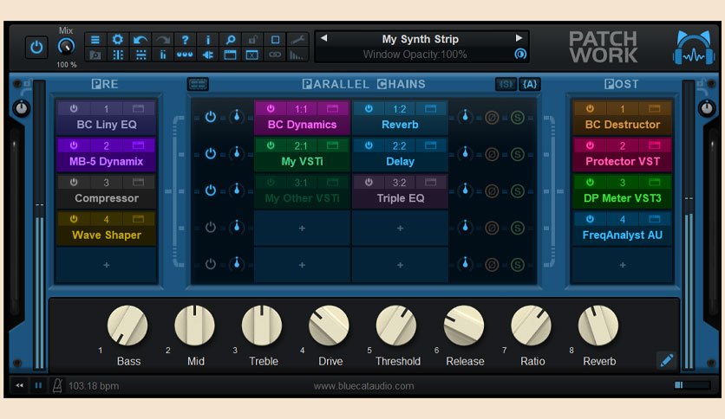
Task: Show the DP Meter VST3 editor window
Action: (654, 183)
